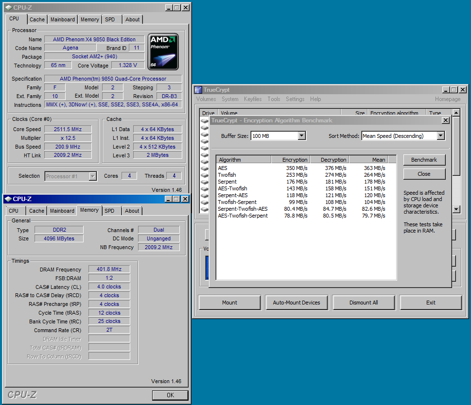Select the AES-Twofish-Serpent benchmark row
This screenshot has height=405, width=471.
tap(301, 216)
